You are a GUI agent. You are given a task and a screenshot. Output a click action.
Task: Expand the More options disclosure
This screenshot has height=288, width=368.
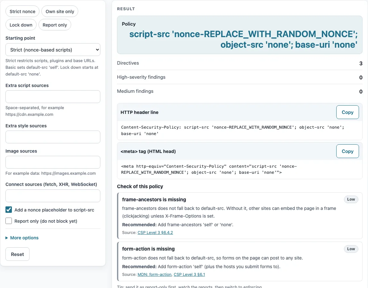pyautogui.click(x=22, y=238)
